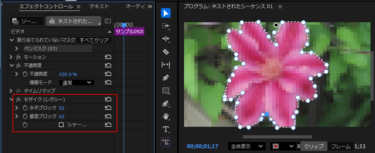Select the Rectangle tool

pyautogui.click(x=166, y=91)
